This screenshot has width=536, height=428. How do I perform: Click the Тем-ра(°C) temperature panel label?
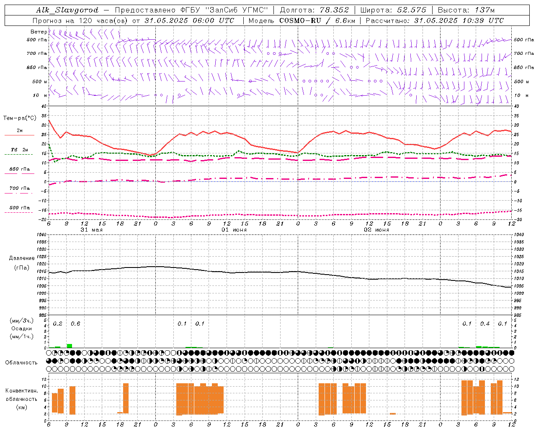pos(20,118)
